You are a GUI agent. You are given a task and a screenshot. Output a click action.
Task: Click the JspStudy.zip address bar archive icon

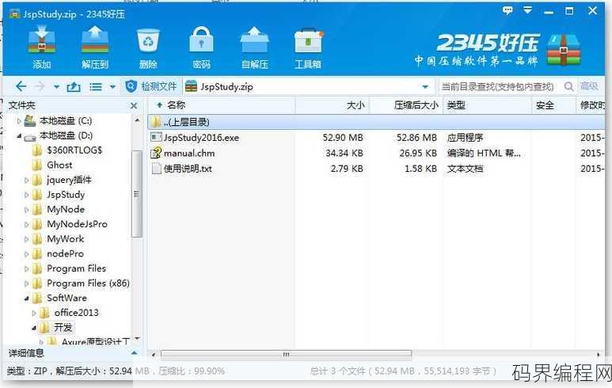[192, 86]
